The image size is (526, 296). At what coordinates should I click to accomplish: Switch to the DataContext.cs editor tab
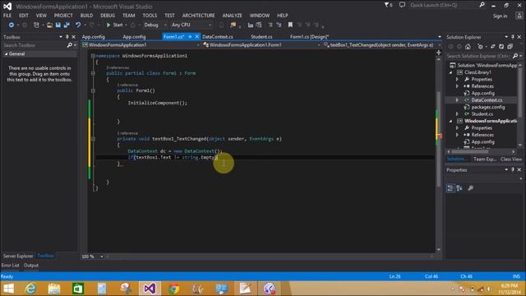[x=217, y=37]
